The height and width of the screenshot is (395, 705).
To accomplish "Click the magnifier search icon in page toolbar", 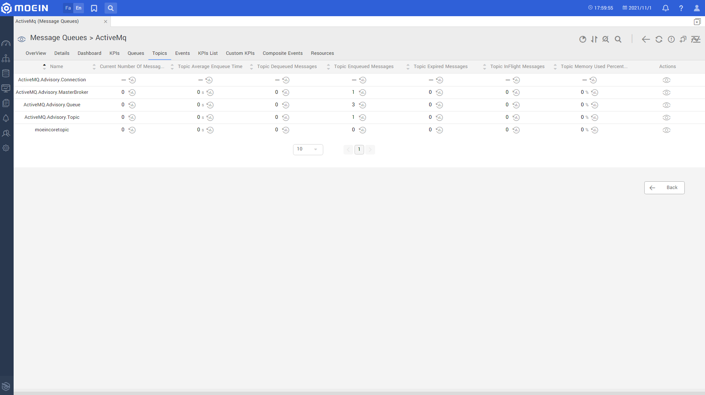I will (x=618, y=39).
